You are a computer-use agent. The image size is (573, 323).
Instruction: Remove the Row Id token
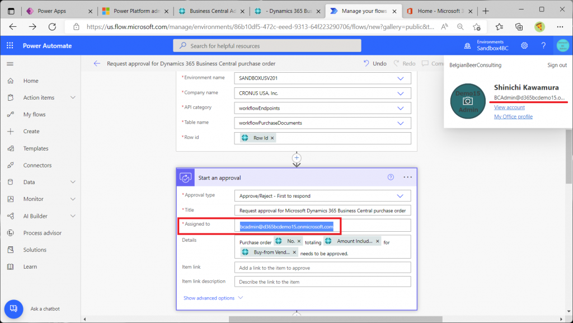point(273,138)
